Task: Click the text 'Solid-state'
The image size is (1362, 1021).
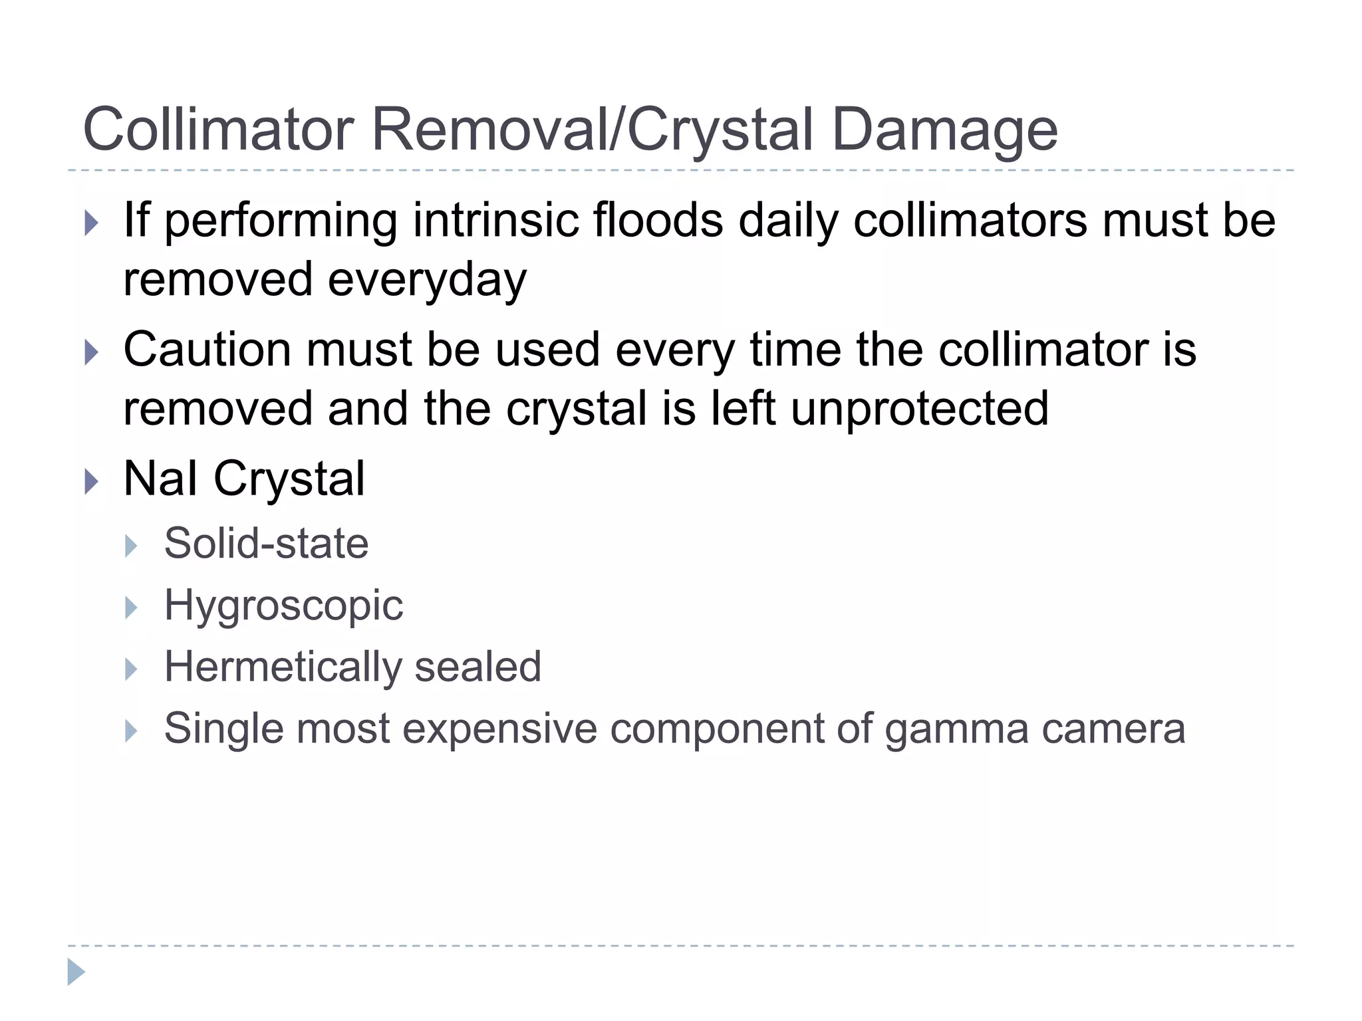Action: (x=266, y=544)
